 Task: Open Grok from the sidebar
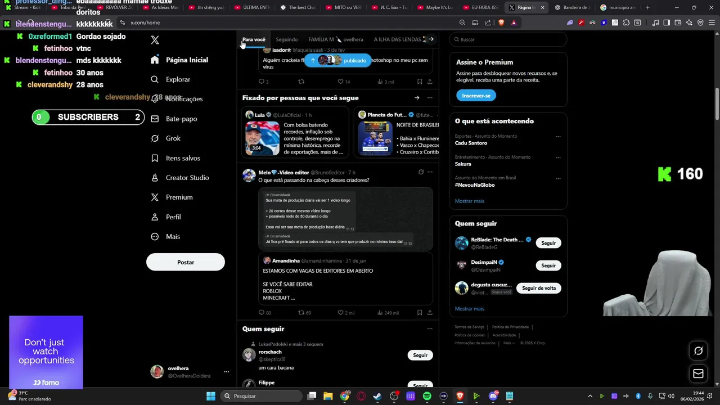pyautogui.click(x=166, y=138)
